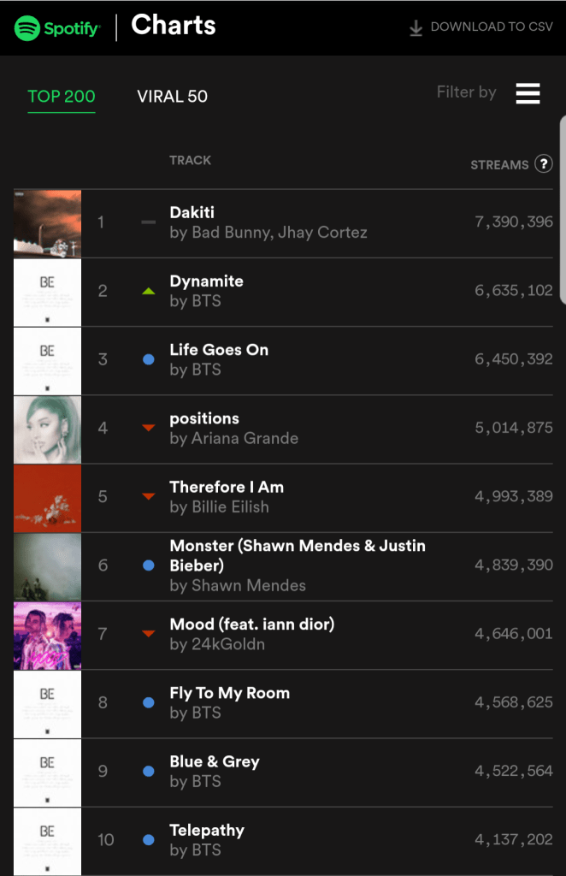Image resolution: width=566 pixels, height=876 pixels.
Task: Click the download arrow icon
Action: tap(416, 27)
